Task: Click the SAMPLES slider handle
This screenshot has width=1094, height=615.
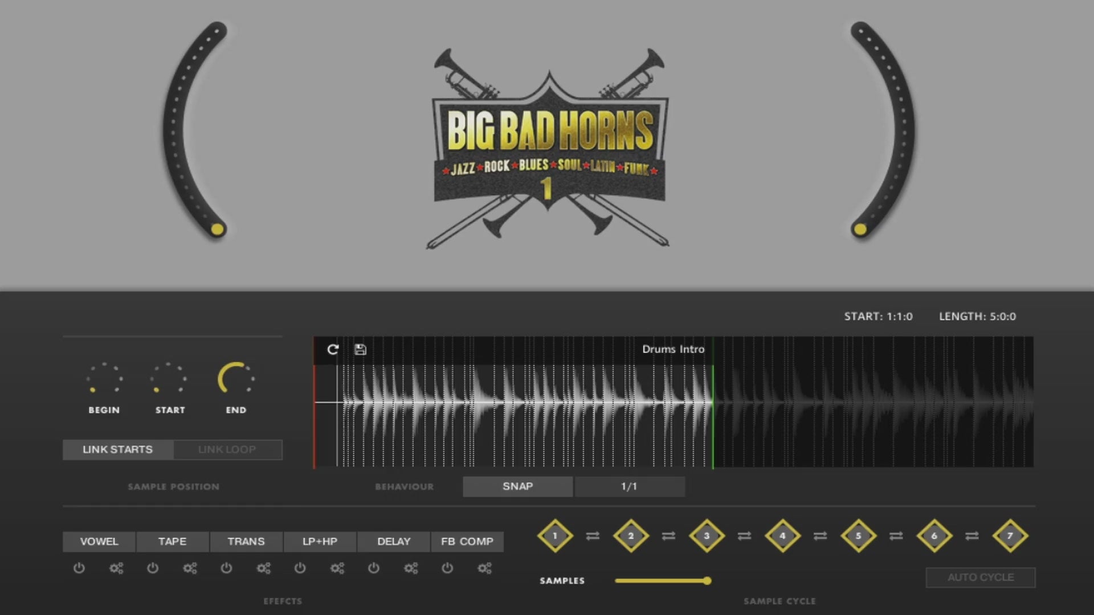Action: pyautogui.click(x=707, y=581)
